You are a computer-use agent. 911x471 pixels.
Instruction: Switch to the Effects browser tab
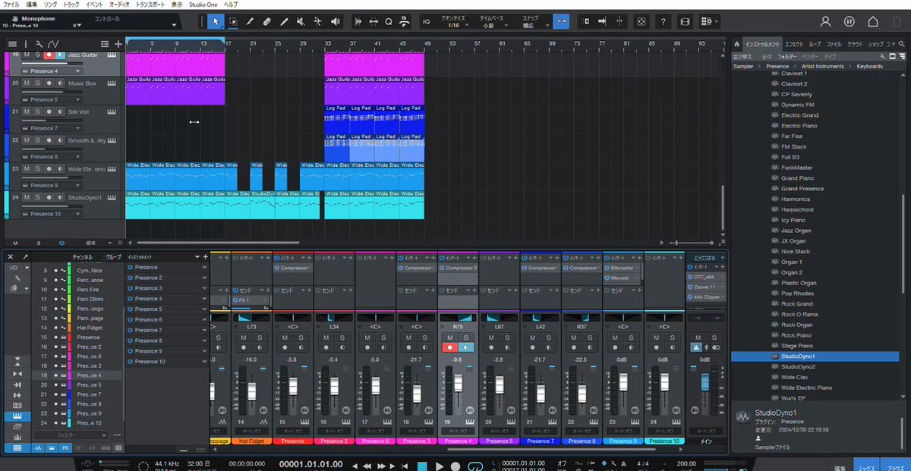click(x=793, y=44)
